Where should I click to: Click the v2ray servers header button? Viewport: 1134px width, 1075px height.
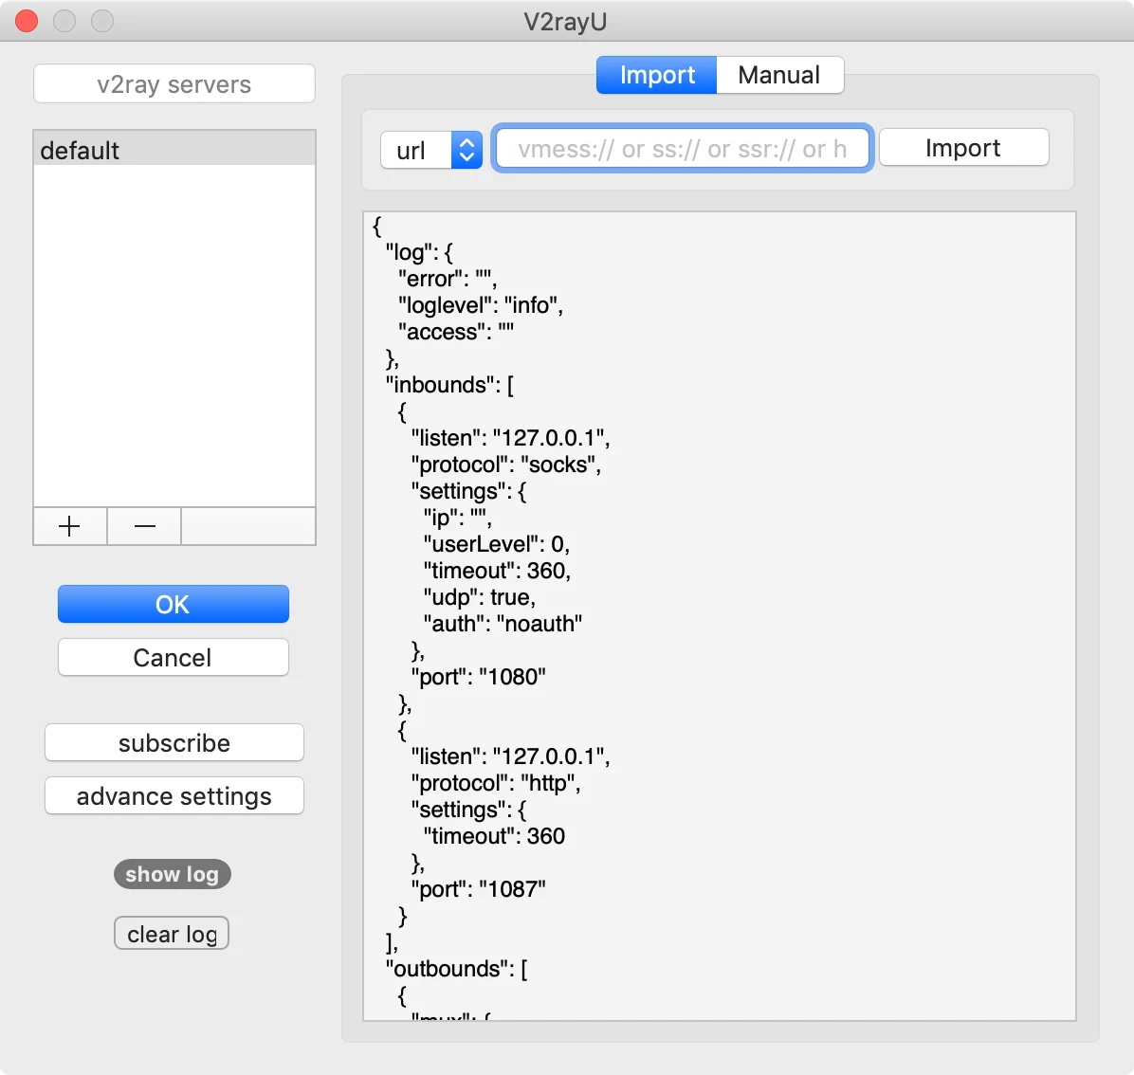[174, 83]
